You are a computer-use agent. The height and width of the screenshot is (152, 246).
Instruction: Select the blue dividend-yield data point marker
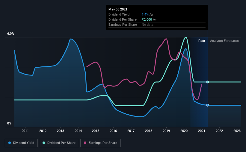(x=208, y=105)
